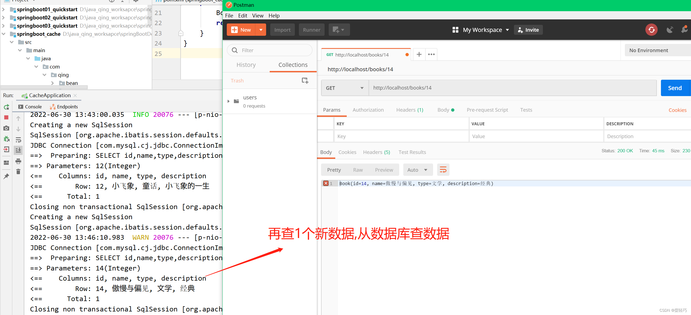The height and width of the screenshot is (315, 691).
Task: Click the Send button
Action: click(675, 88)
